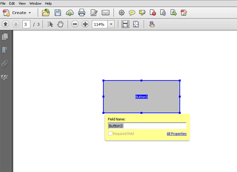Zoom out with the minus button
Image resolution: width=237 pixels, height=172 pixels.
(75, 24)
